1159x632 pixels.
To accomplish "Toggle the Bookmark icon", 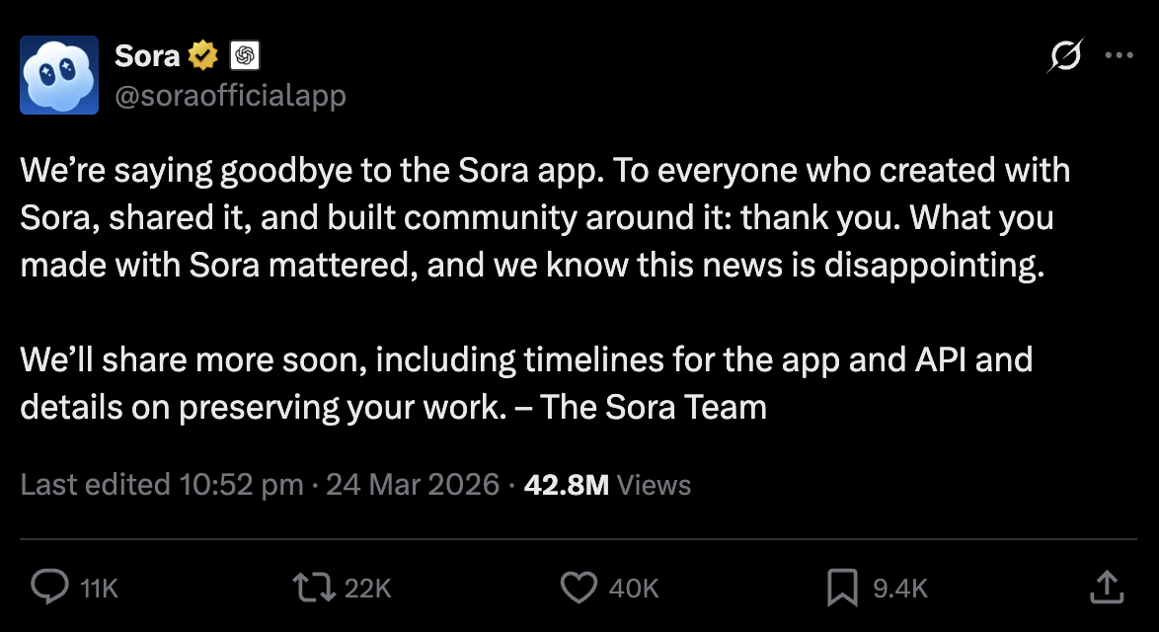I will point(841,588).
